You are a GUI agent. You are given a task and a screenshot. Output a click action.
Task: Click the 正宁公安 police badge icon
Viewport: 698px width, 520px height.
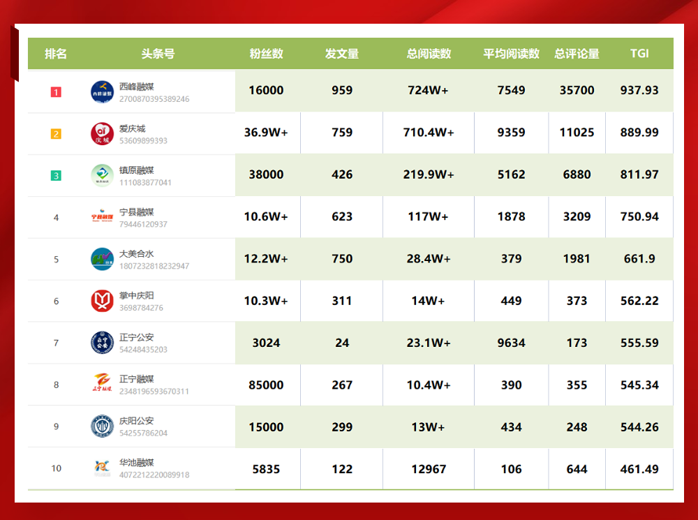click(102, 343)
